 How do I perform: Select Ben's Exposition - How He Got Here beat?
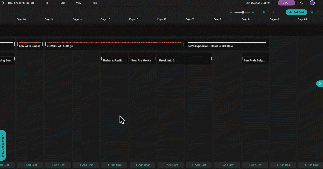coord(227,44)
